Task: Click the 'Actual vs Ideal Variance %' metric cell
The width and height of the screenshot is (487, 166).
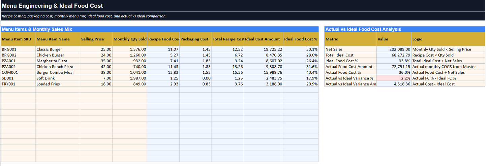Action: pos(351,78)
